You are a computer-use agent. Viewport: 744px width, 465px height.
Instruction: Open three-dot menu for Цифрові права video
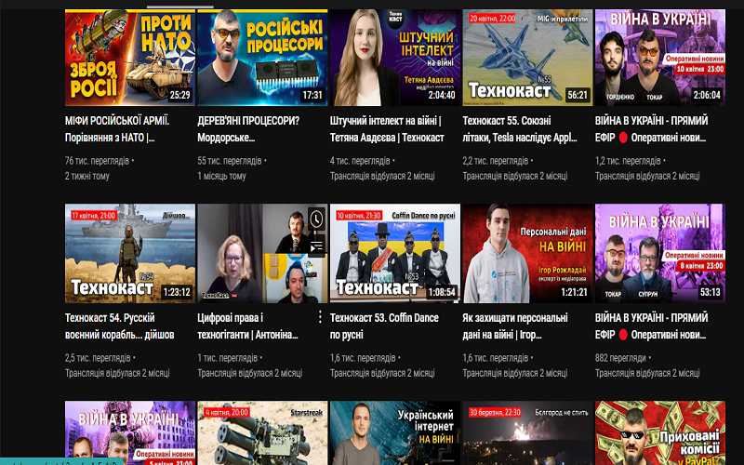coord(321,317)
